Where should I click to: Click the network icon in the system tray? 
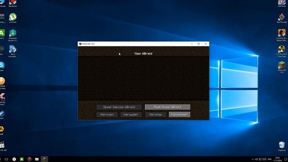(x=260, y=159)
